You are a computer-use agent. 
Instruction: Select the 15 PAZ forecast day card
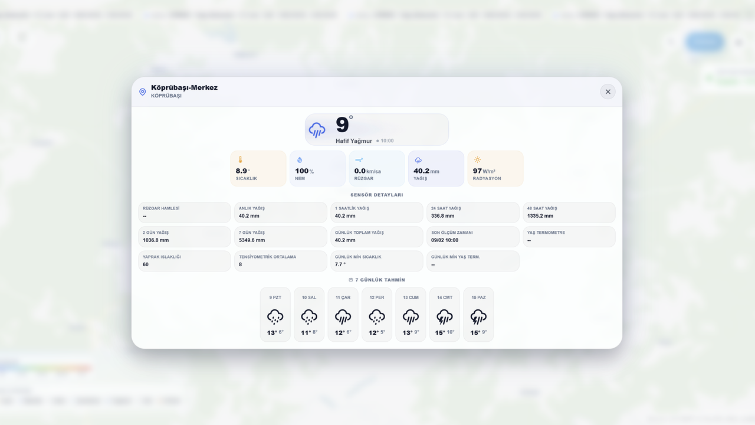[478, 315]
